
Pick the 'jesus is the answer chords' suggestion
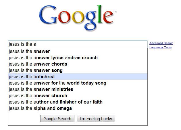point(38,64)
